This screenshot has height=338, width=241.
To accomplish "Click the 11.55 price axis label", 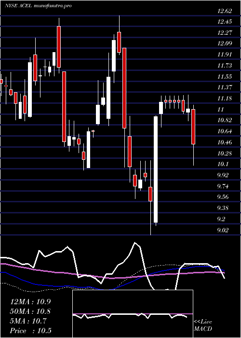I will click(x=225, y=76).
